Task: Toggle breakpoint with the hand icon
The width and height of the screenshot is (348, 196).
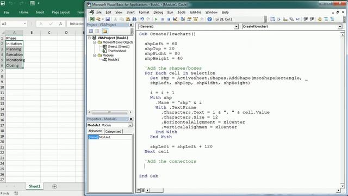Action: coord(320,20)
